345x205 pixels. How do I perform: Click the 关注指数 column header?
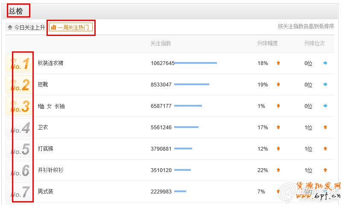161,44
